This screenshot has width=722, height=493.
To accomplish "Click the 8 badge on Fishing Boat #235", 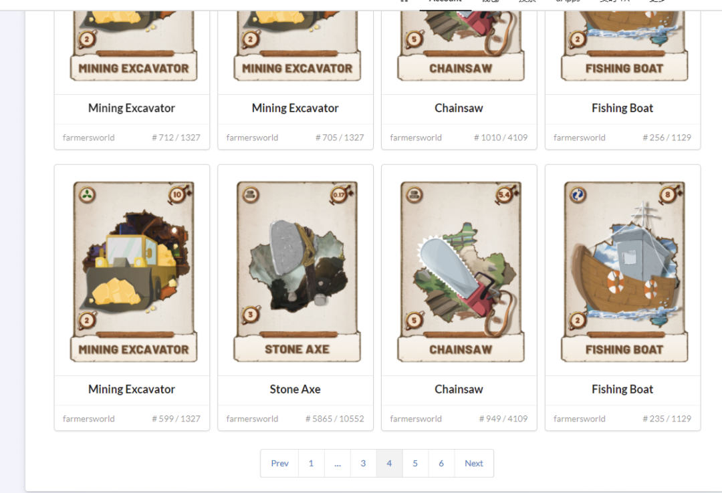I will 668,194.
